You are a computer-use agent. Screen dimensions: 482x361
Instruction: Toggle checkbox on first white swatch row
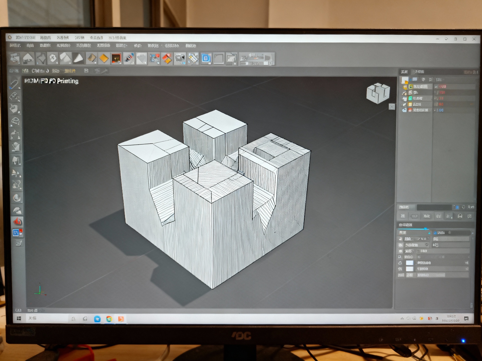click(x=467, y=263)
